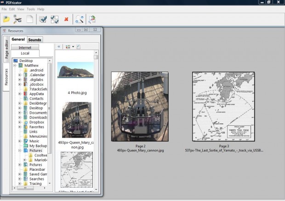Create a new blank page
Viewport: 285px width, 201px height.
click(x=29, y=19)
